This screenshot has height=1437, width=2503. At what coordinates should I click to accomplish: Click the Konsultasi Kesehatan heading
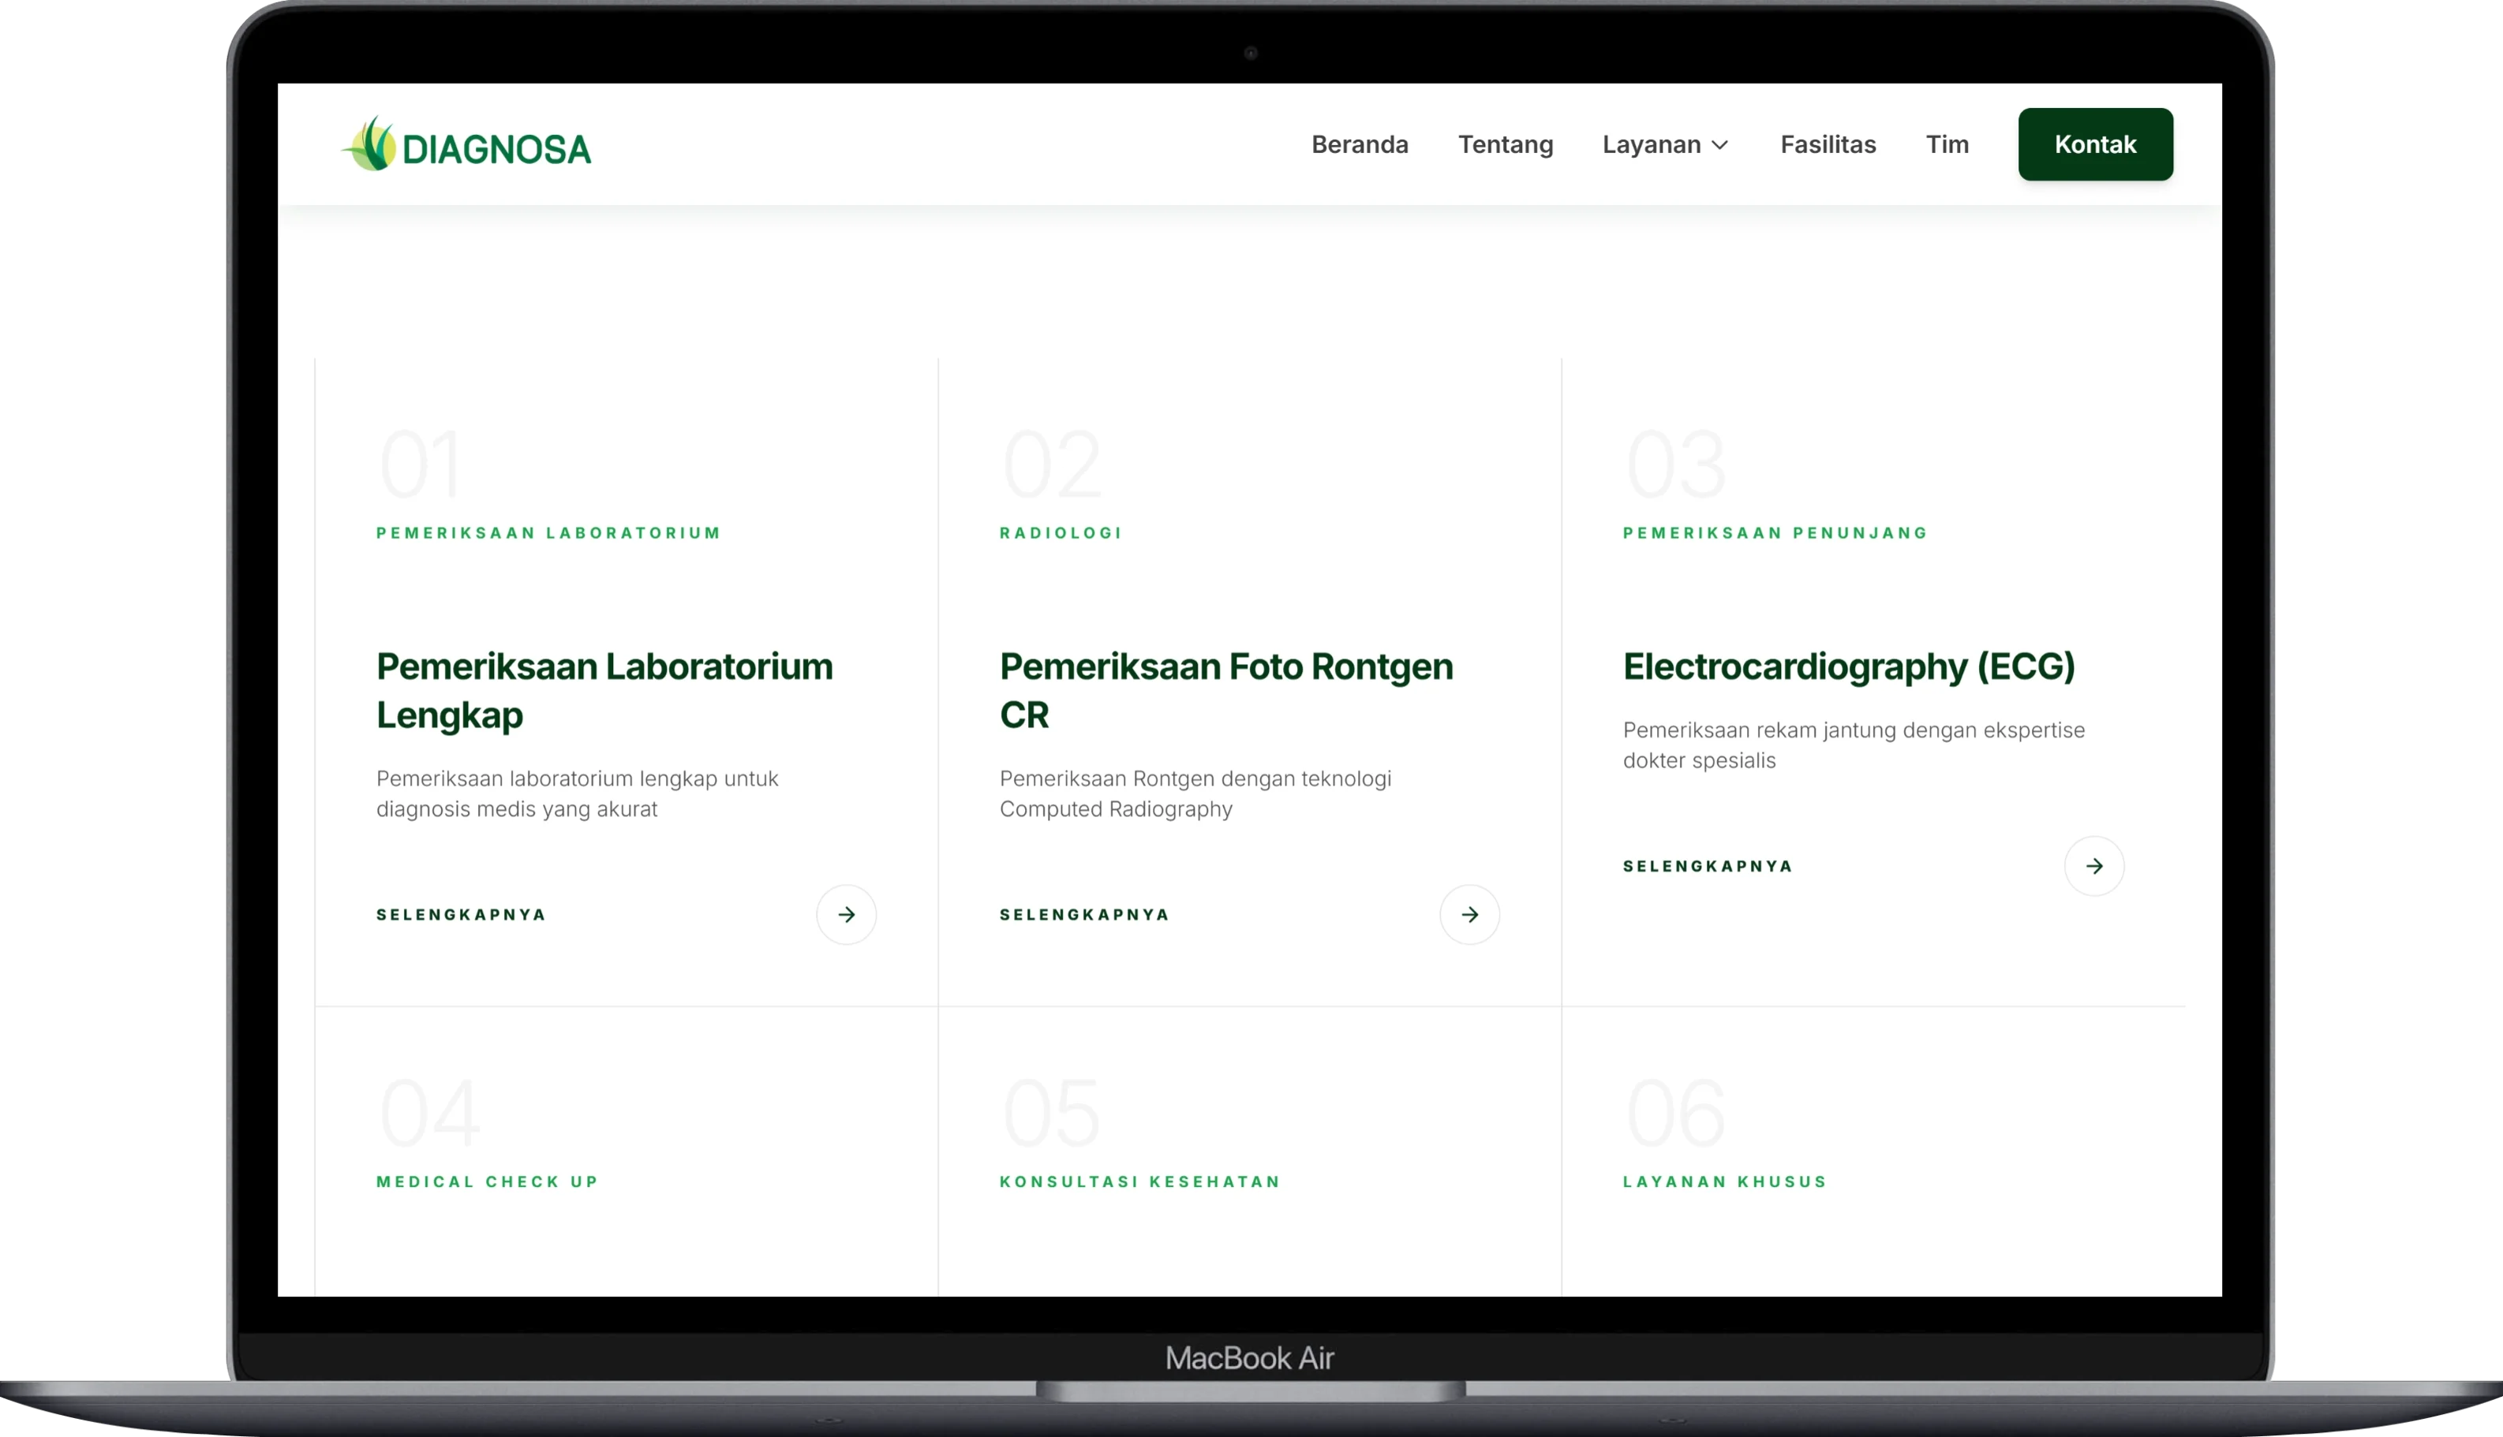(1139, 1181)
